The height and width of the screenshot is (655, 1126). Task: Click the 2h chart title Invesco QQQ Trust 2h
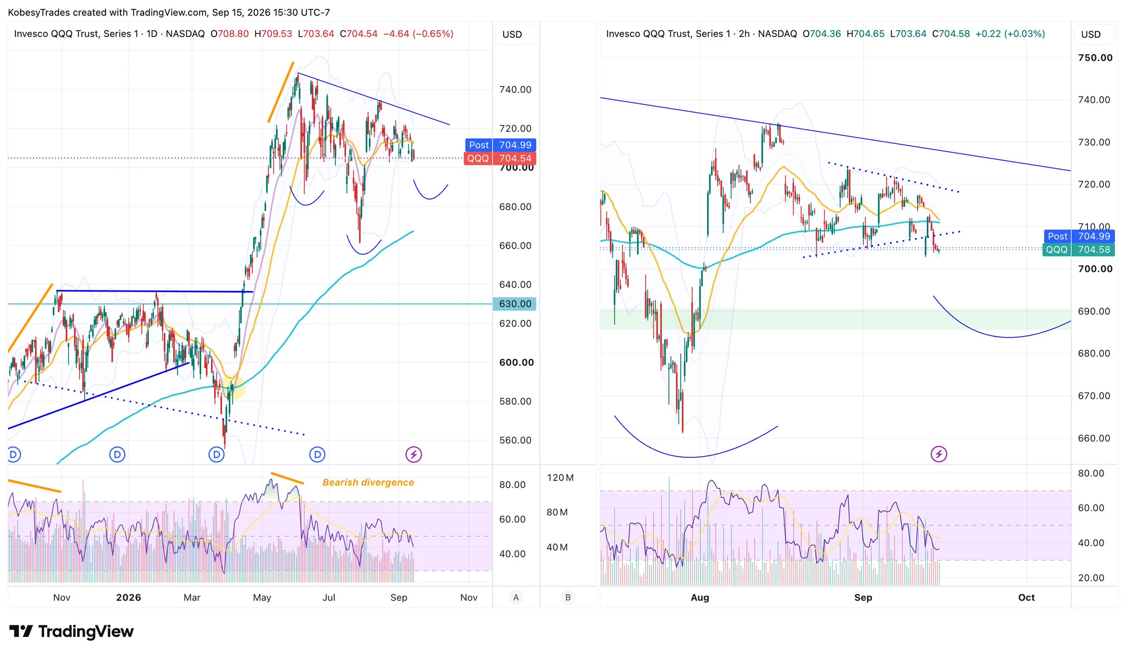702,34
